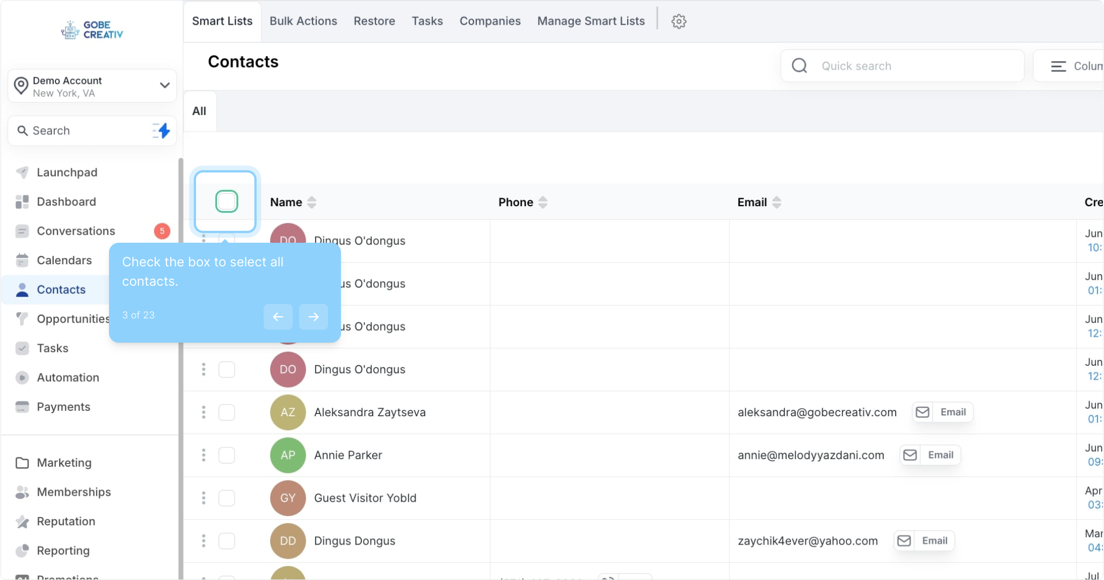Viewport: 1104px width, 580px height.
Task: Expand the Demo Account location dropdown
Action: [x=164, y=85]
